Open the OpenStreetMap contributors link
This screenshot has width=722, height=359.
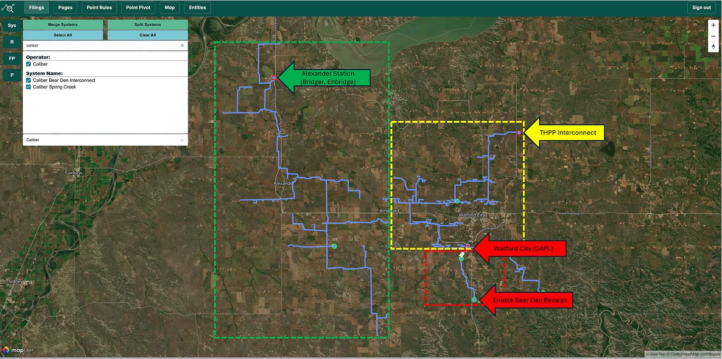[x=693, y=354]
